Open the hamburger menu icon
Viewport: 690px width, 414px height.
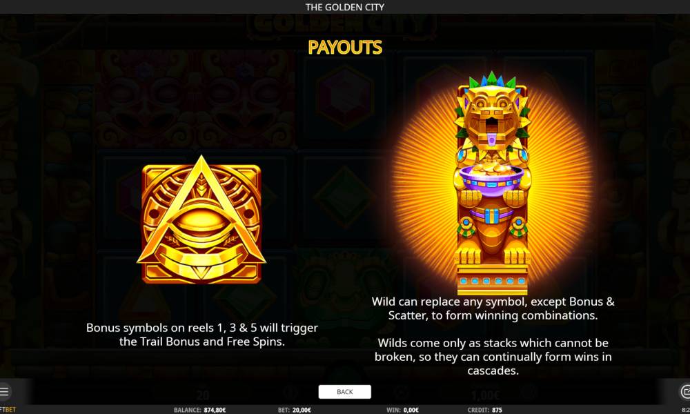tap(4, 391)
